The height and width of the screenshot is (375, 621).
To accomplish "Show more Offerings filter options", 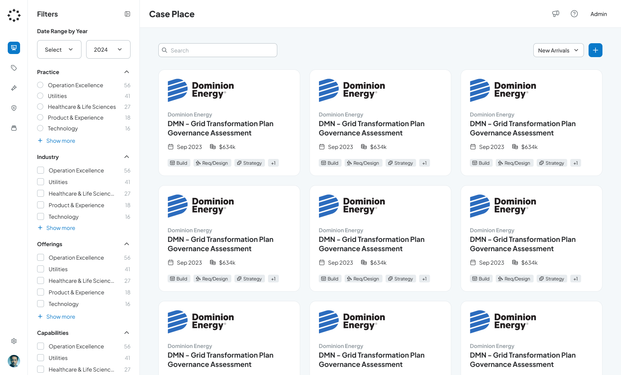I will pos(61,317).
